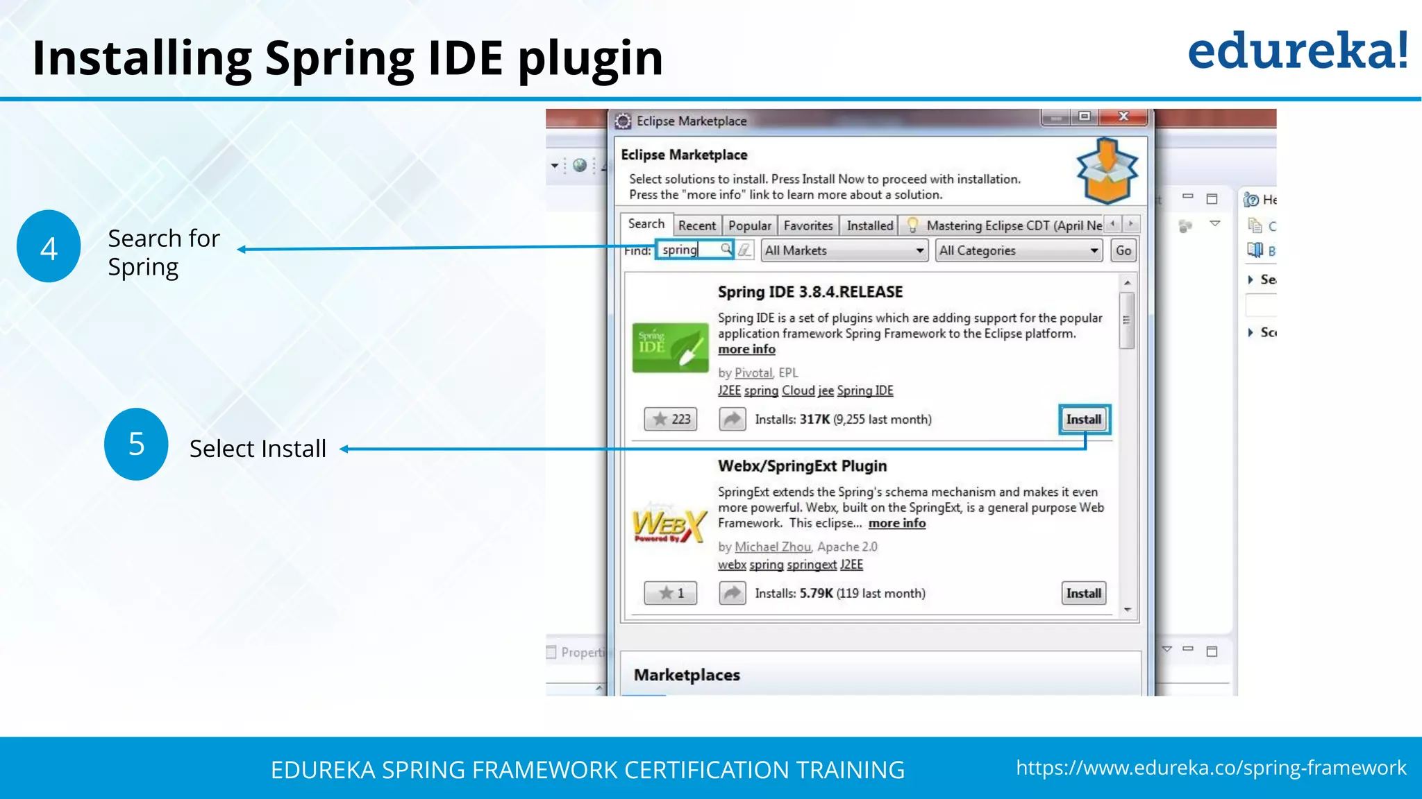The width and height of the screenshot is (1422, 799).
Task: Click the webx tag link
Action: pos(732,565)
